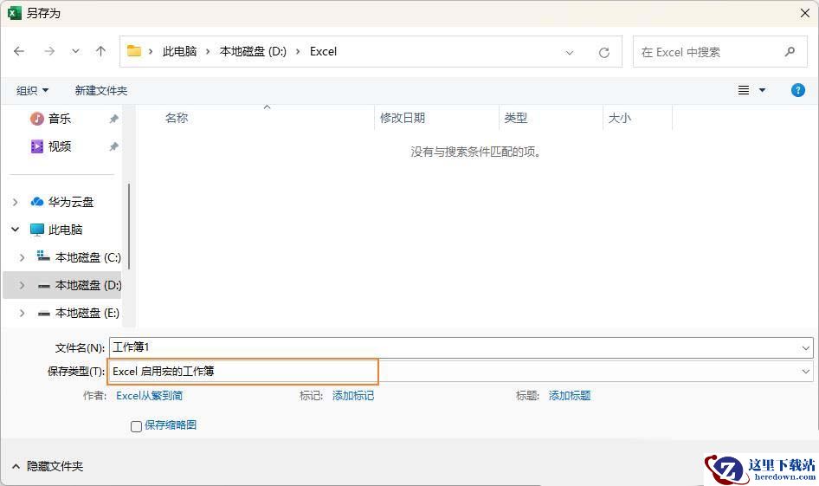The height and width of the screenshot is (486, 819).
Task: Close the 另存为 dialog
Action: point(805,13)
